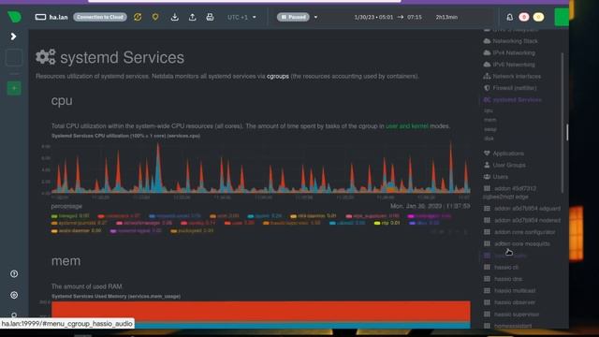Toggle the nfs-daemon legend entry
This screenshot has height=337, width=599.
[314, 215]
